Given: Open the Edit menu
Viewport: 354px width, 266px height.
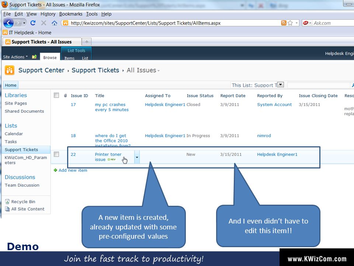Looking at the screenshot, I should pyautogui.click(x=18, y=14).
